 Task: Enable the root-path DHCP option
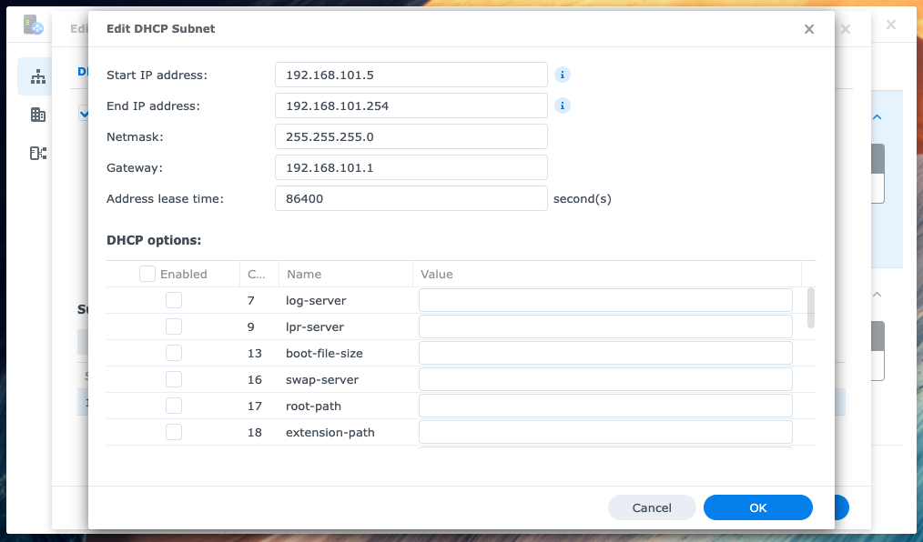click(174, 405)
